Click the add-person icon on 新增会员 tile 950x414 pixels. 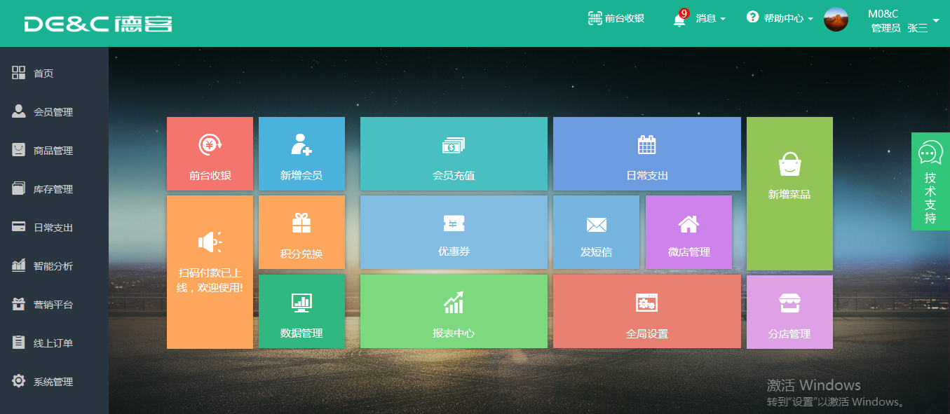pyautogui.click(x=301, y=144)
